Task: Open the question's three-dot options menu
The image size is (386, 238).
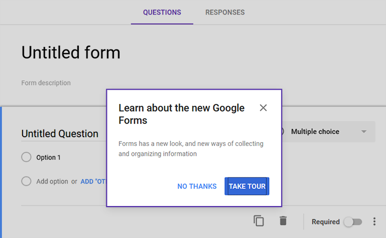Action: pos(374,221)
